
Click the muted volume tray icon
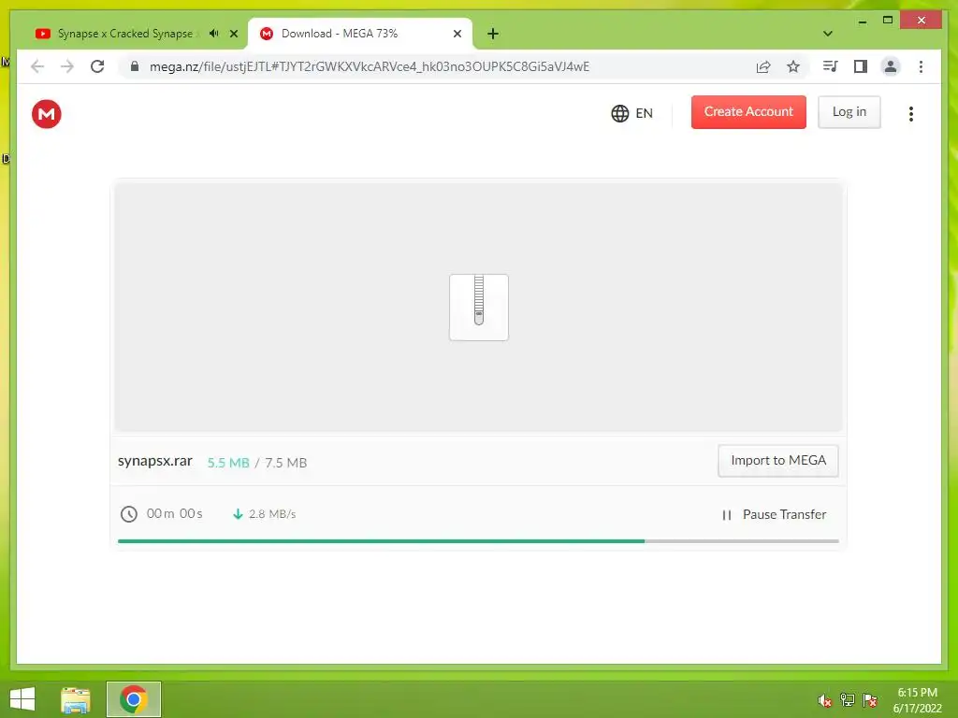point(825,700)
